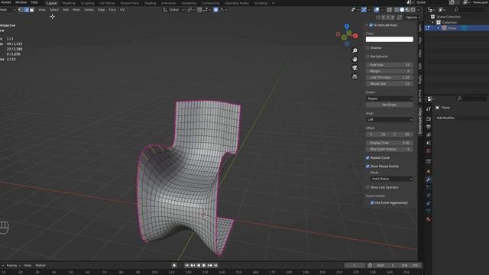Switch perspective/orthographic grid icon
489x275 pixels.
(x=355, y=76)
